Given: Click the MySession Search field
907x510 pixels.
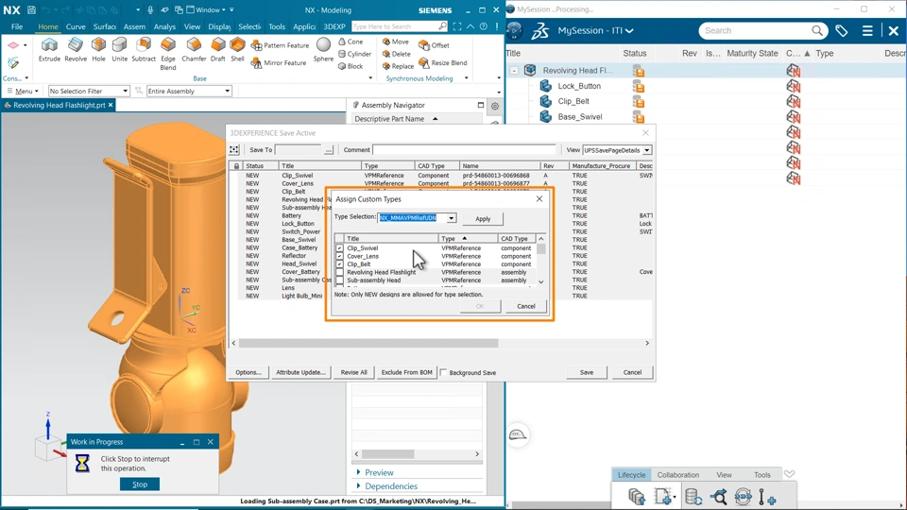Looking at the screenshot, I should 755,30.
